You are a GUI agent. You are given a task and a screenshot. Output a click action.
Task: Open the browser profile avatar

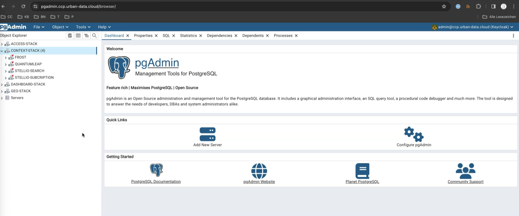pyautogui.click(x=504, y=6)
